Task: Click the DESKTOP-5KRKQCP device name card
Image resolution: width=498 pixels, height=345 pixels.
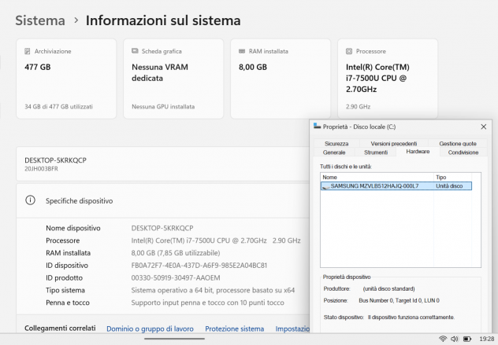Action: [x=162, y=163]
